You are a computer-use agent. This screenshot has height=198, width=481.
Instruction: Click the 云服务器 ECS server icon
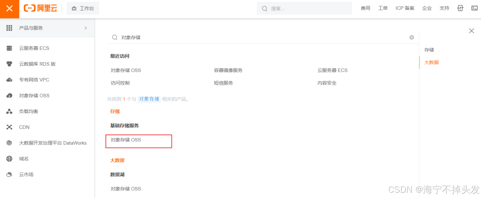[10, 48]
